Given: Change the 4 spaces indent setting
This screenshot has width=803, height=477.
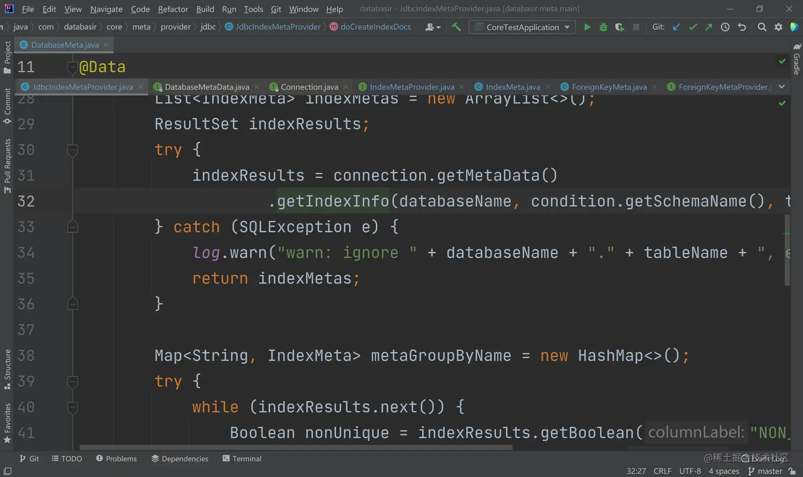Looking at the screenshot, I should [724, 471].
